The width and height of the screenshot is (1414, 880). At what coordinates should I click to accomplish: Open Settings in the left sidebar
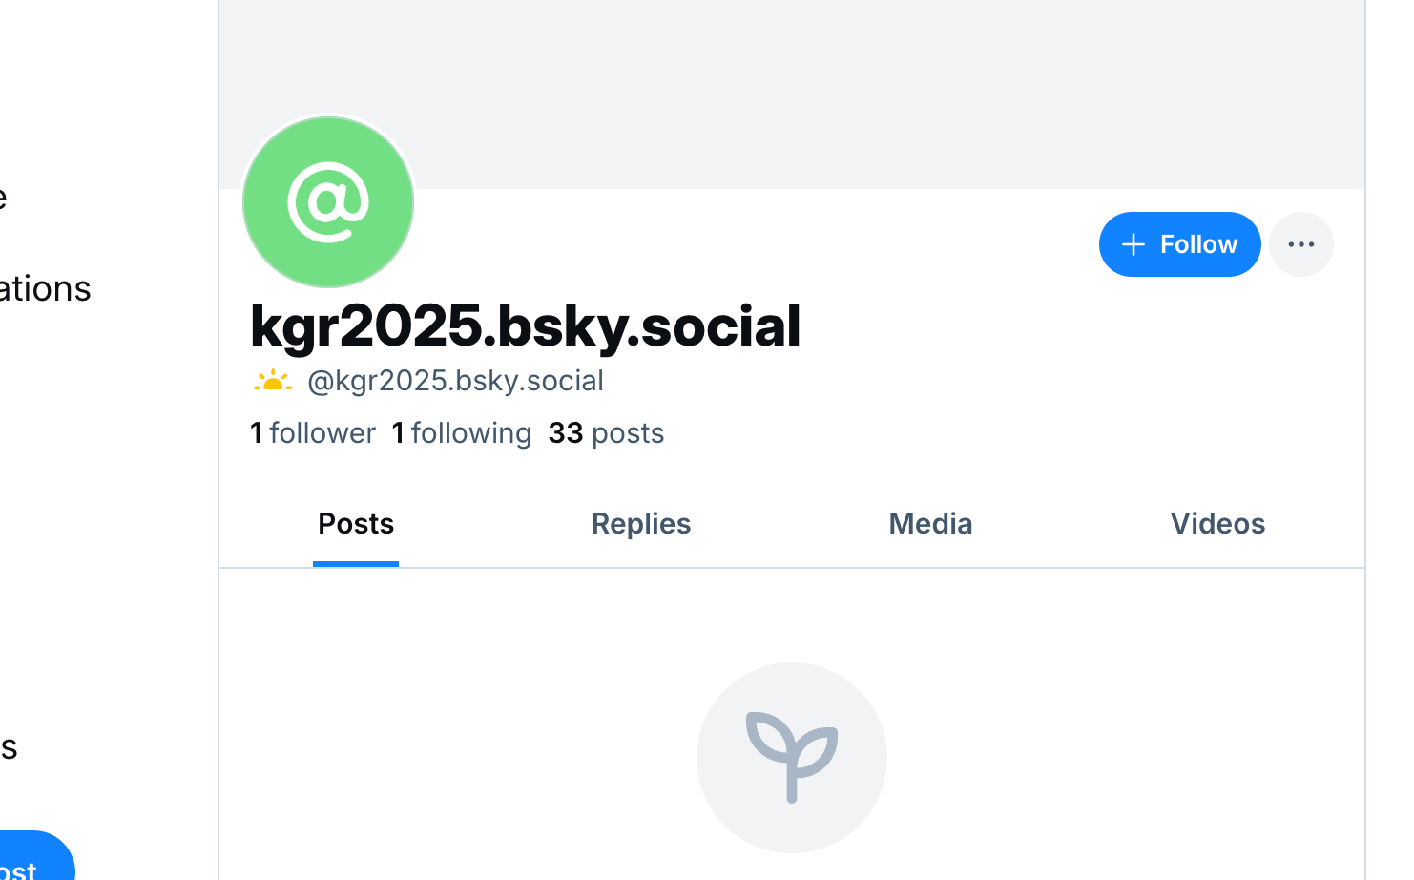click(x=8, y=746)
